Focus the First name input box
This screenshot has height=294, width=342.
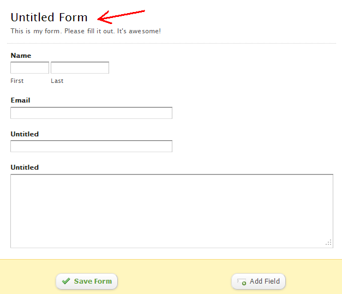click(x=29, y=68)
